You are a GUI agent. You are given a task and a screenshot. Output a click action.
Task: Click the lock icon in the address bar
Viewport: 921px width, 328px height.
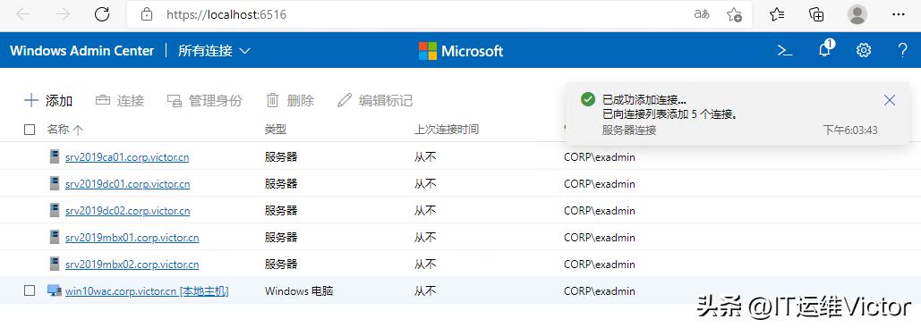(x=147, y=14)
